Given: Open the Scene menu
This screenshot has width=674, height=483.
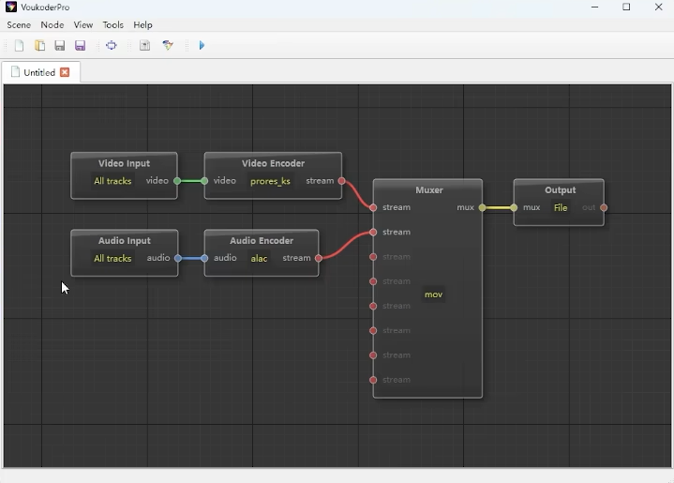Looking at the screenshot, I should [19, 25].
